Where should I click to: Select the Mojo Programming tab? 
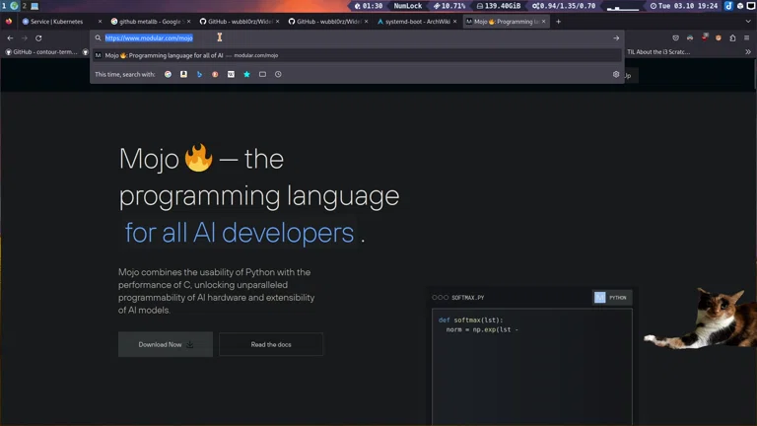[505, 22]
